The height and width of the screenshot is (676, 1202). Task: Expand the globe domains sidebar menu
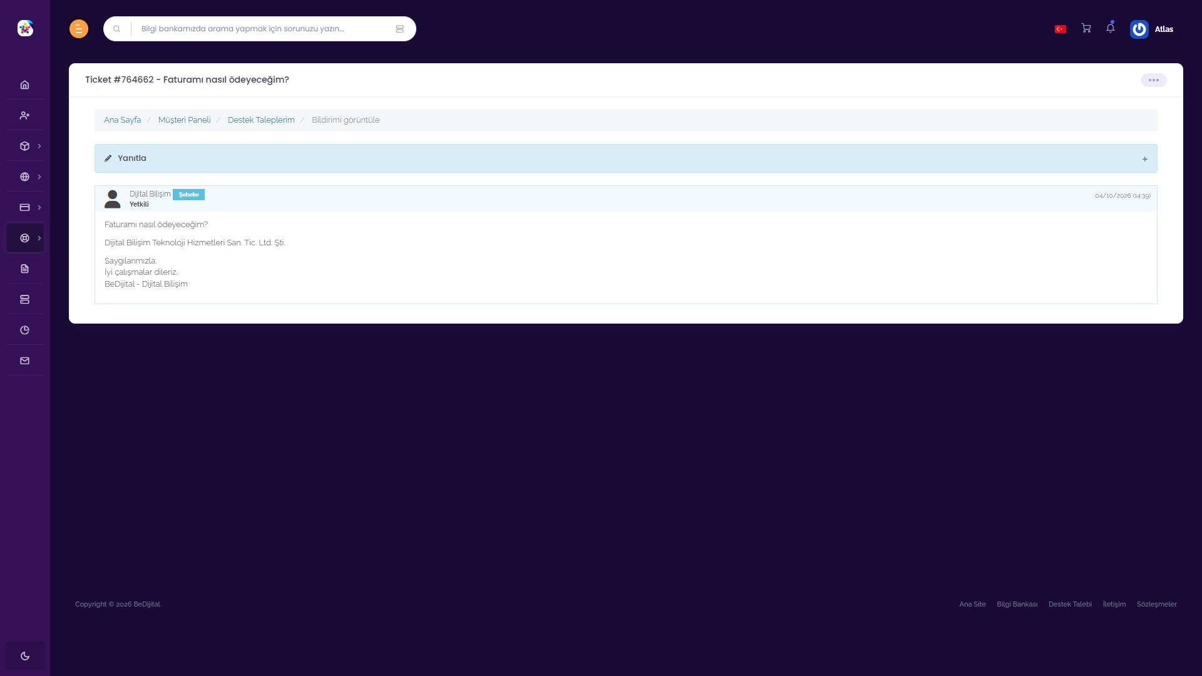point(25,177)
